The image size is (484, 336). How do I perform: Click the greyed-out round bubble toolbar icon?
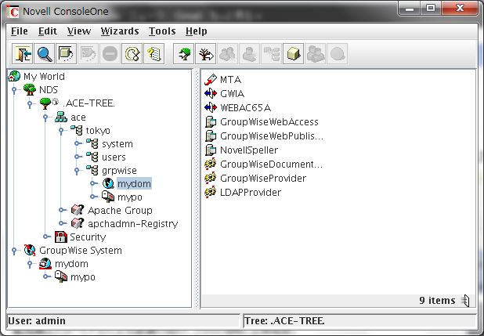point(337,54)
